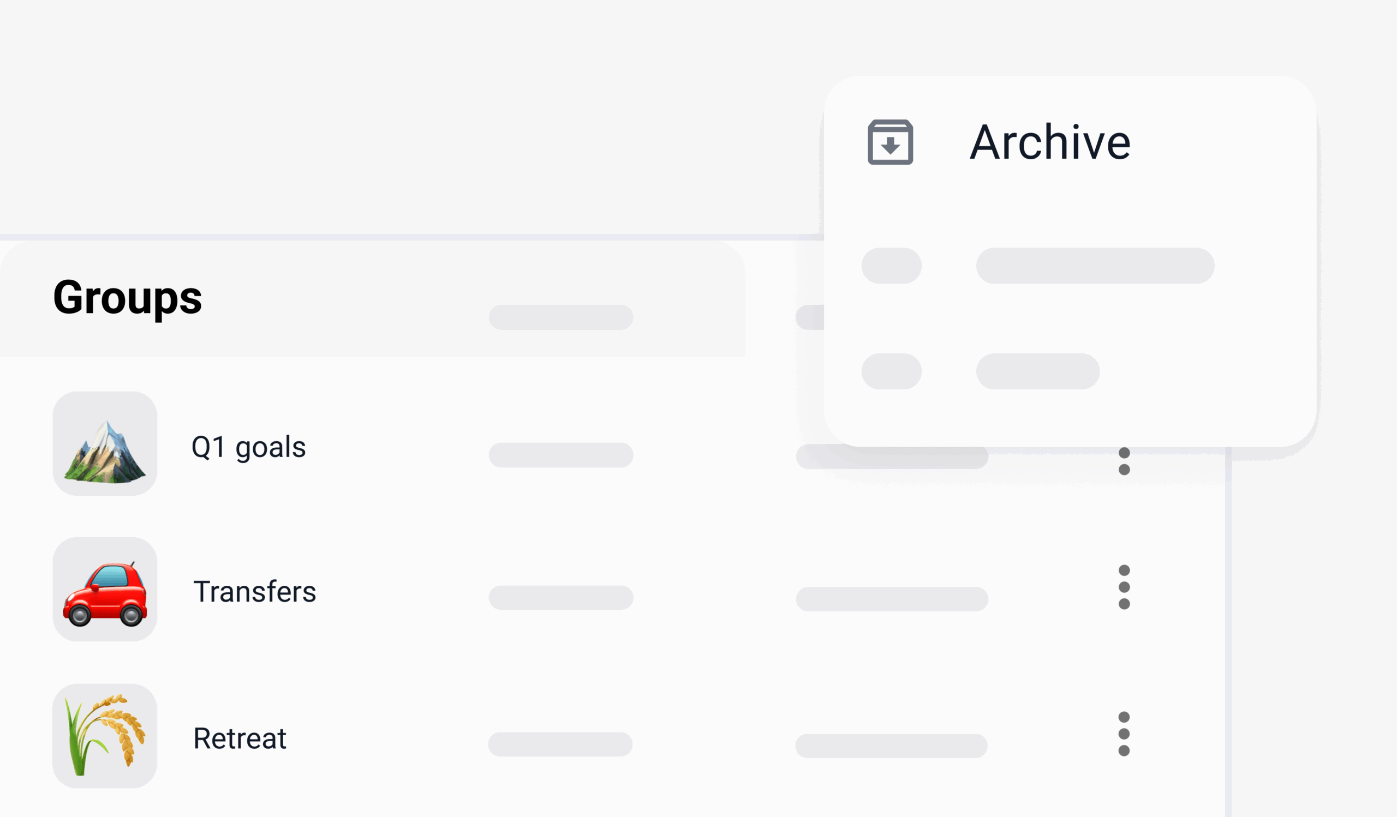The image size is (1397, 817).
Task: Choose the long placeholder item below Archive
Action: pos(1095,266)
